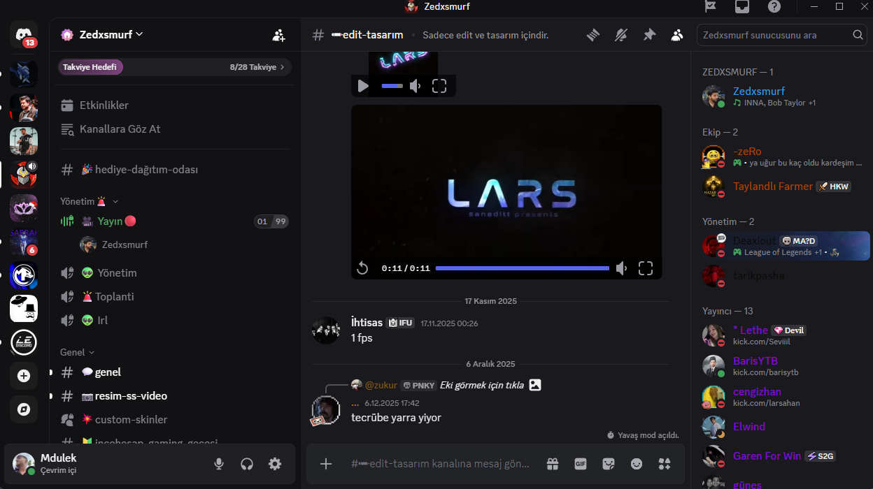Toggle microphone mute in user panel
873x489 pixels.
[219, 464]
